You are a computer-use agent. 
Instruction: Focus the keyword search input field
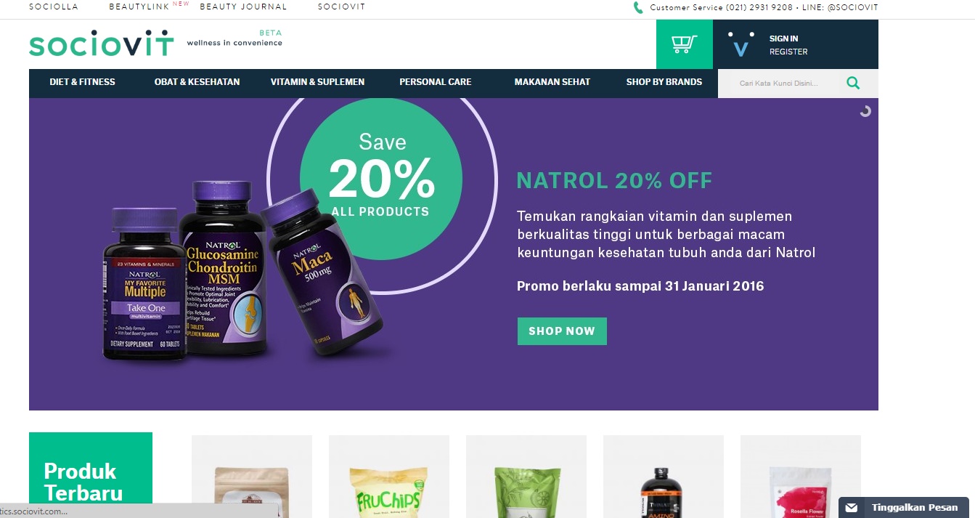pyautogui.click(x=780, y=84)
